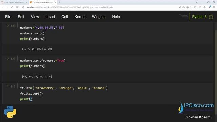Click the numbers list definition line
Screen dimensions: 217x122
click(42, 28)
